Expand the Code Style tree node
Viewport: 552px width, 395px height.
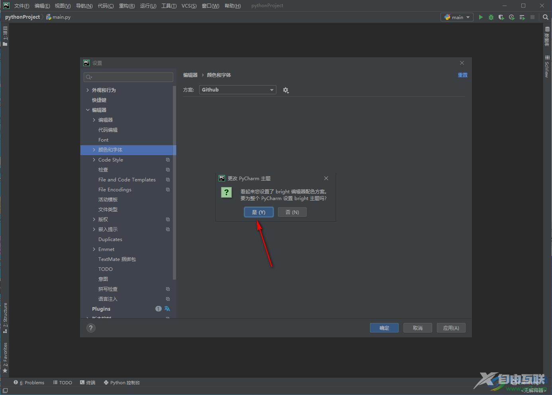pos(94,160)
